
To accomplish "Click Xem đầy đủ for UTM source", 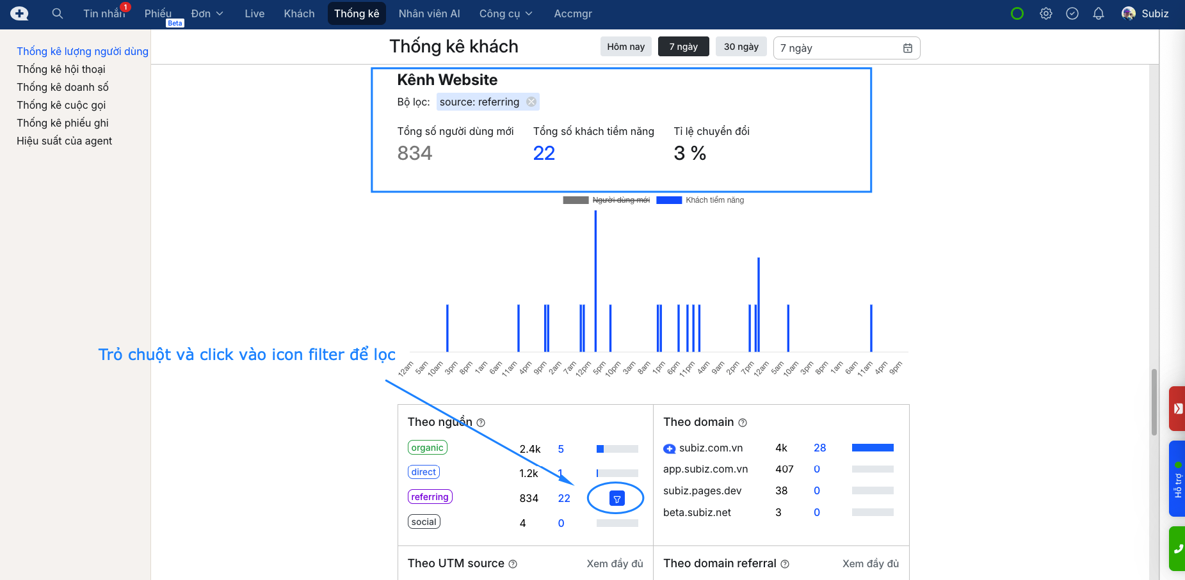I will pos(615,563).
